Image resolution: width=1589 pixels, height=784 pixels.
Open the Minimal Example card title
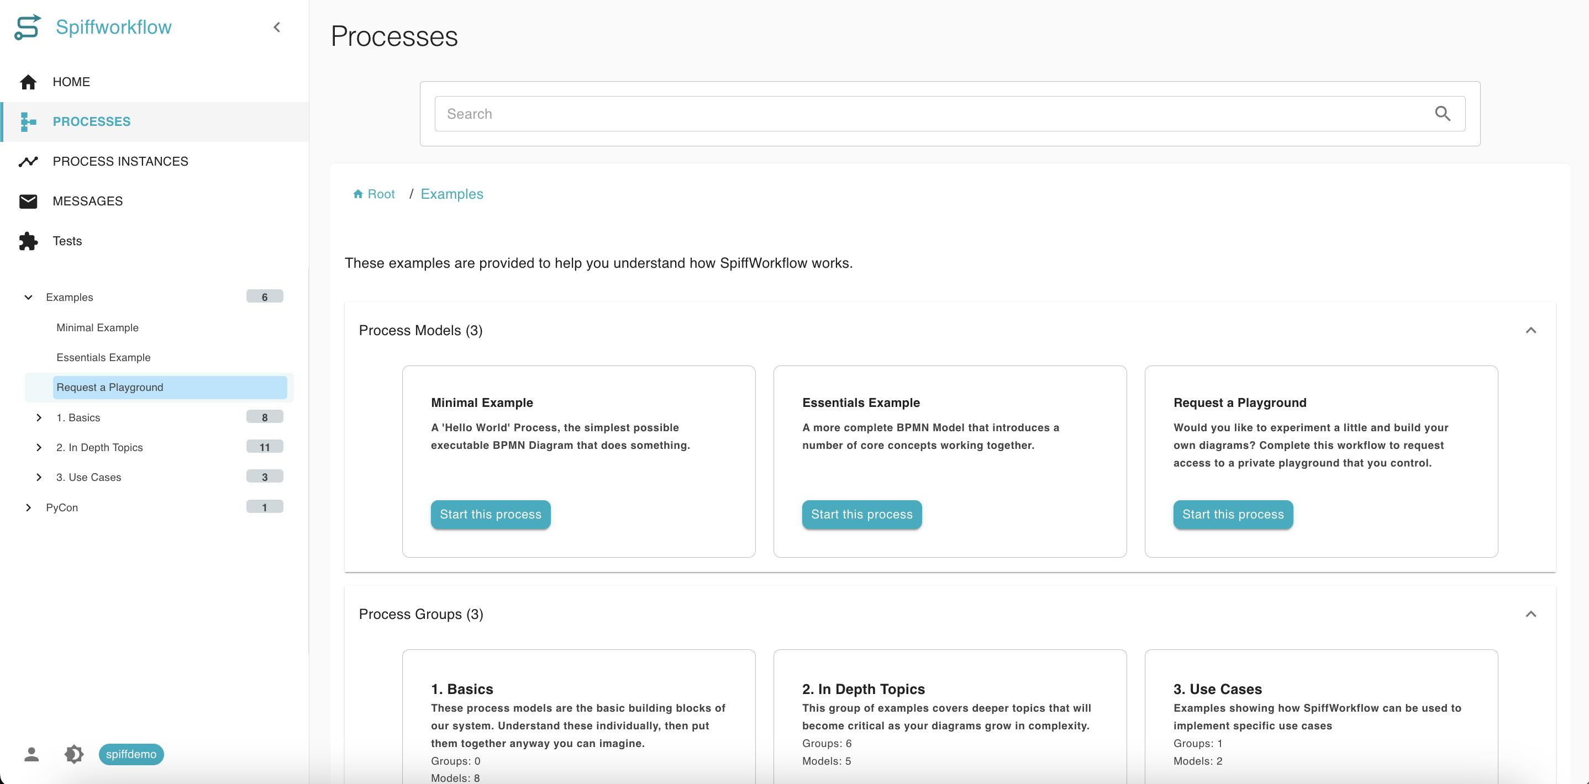coord(482,402)
